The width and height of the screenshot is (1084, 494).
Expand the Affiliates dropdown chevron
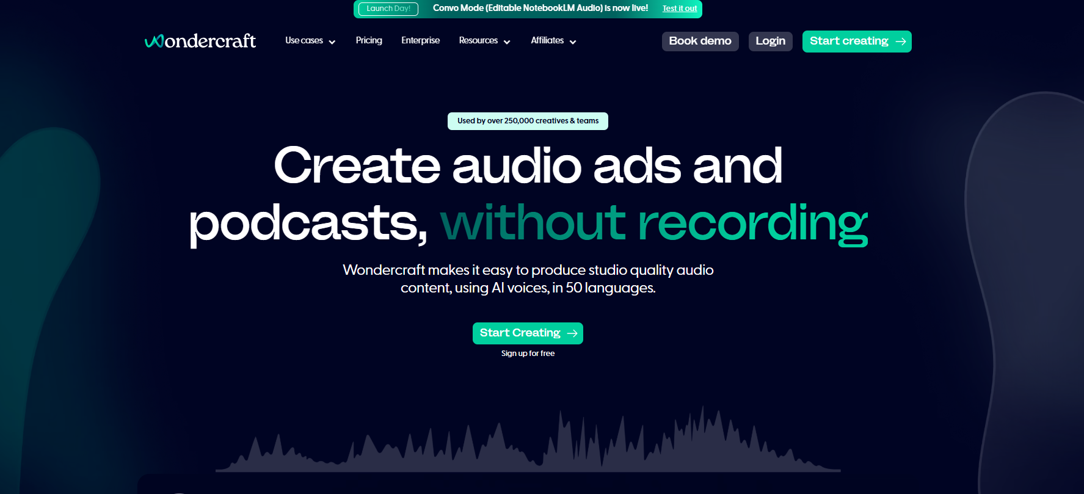tap(573, 42)
